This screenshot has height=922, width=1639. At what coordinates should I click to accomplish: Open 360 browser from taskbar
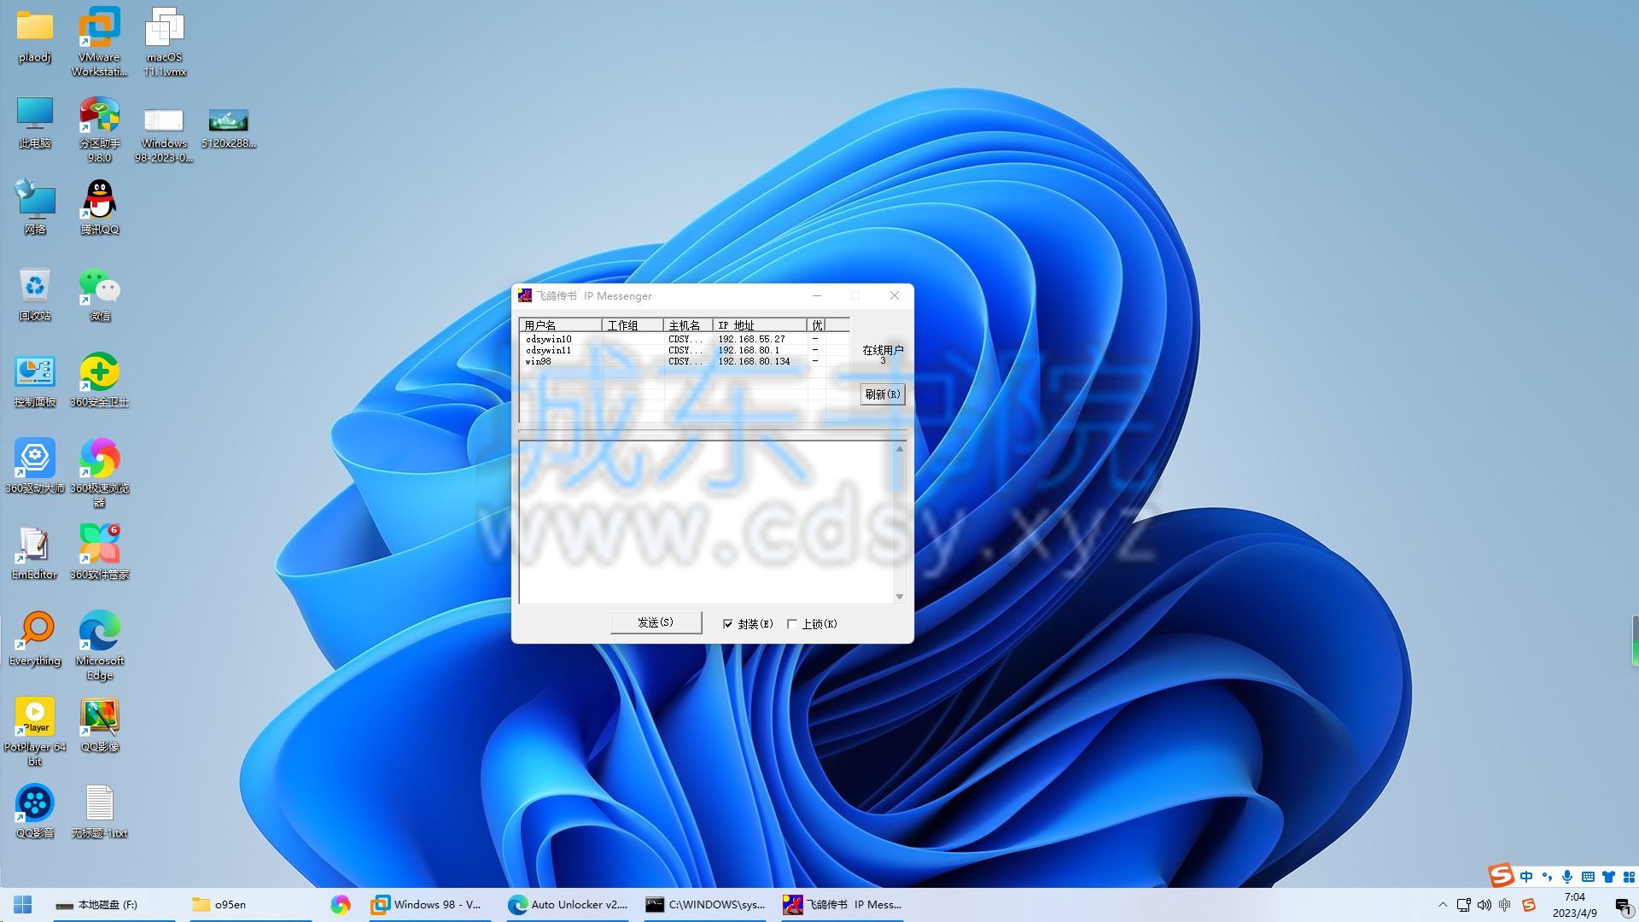[341, 904]
